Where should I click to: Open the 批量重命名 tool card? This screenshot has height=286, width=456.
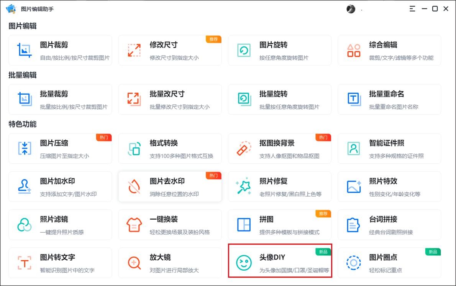click(x=389, y=99)
